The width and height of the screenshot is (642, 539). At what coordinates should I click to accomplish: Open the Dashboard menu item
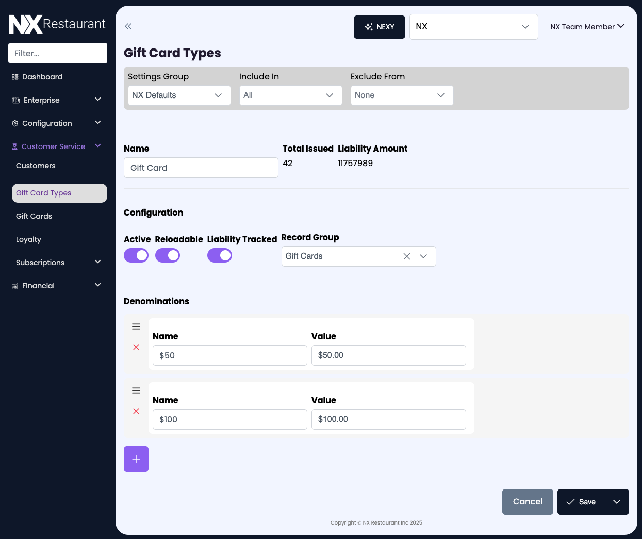click(42, 77)
